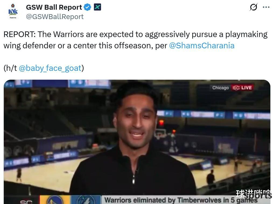Click the '(h/t' credit text
Screen dimensions: 276x204
11,68
